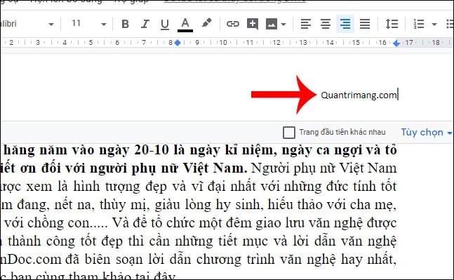Select the right indent marker on ruler

[x=396, y=44]
